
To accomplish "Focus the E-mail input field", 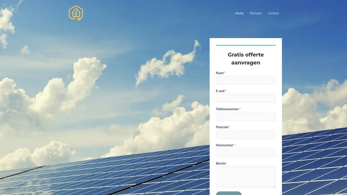I will click(x=246, y=98).
